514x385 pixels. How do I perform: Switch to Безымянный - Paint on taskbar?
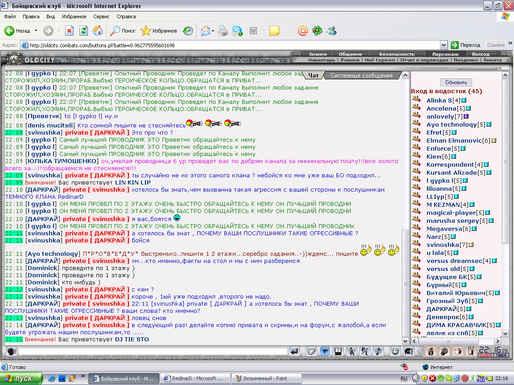coord(266,378)
